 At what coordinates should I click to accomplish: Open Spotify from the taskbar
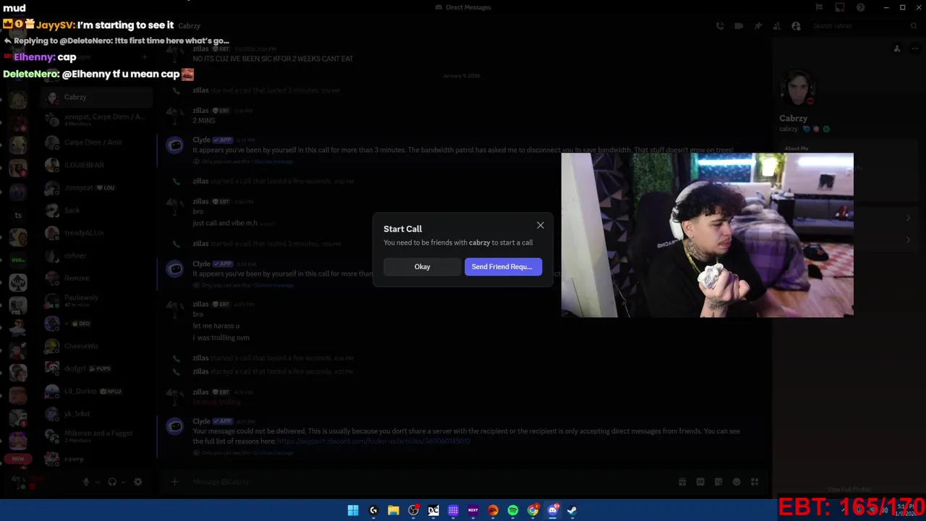(513, 510)
